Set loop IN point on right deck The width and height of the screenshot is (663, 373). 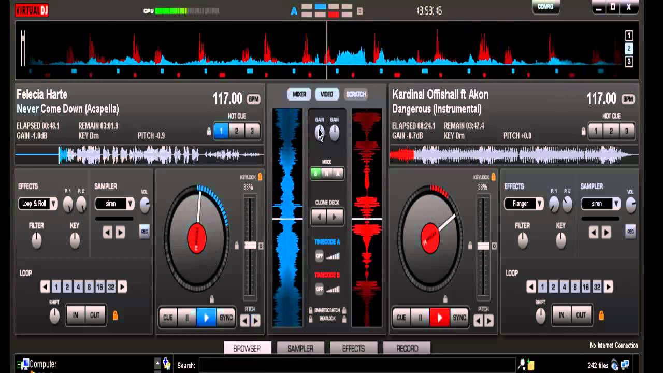coord(561,315)
